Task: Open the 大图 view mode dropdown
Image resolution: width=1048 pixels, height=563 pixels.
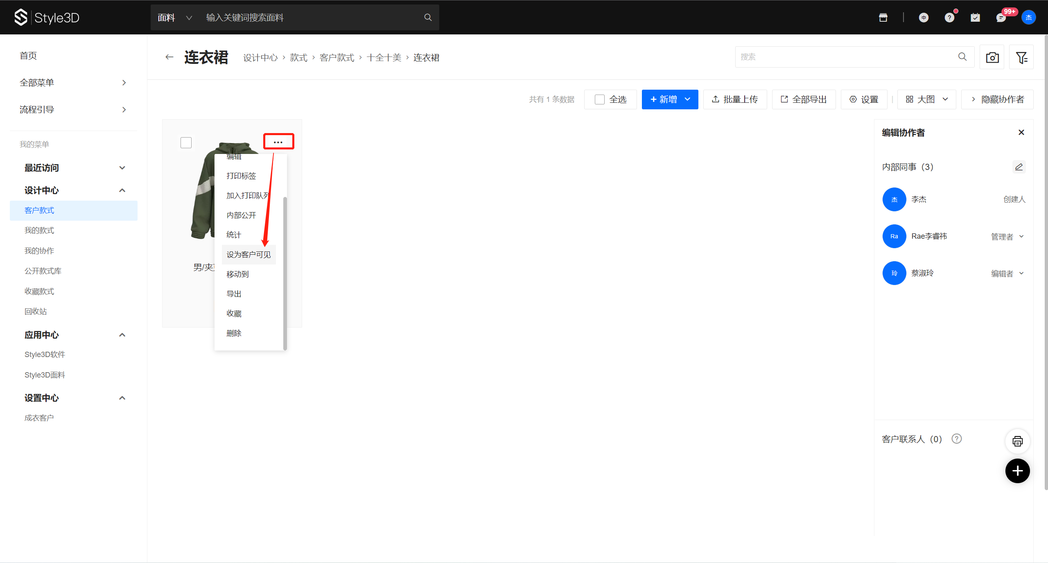Action: coord(926,99)
